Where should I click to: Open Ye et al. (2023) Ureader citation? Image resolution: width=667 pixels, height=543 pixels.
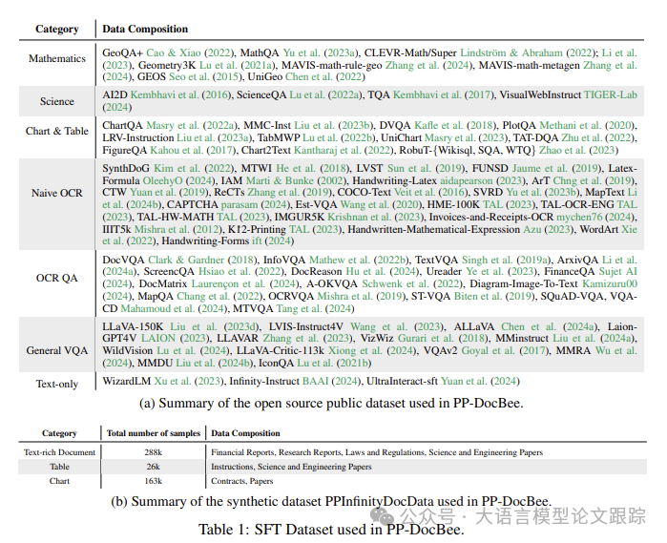501,271
